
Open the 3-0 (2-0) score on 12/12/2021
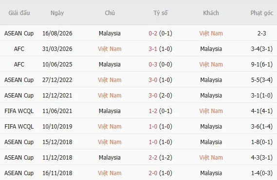click(160, 95)
